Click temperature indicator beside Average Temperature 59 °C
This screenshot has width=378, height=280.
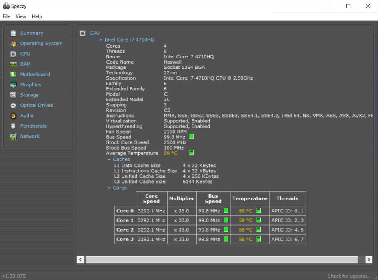pos(192,153)
